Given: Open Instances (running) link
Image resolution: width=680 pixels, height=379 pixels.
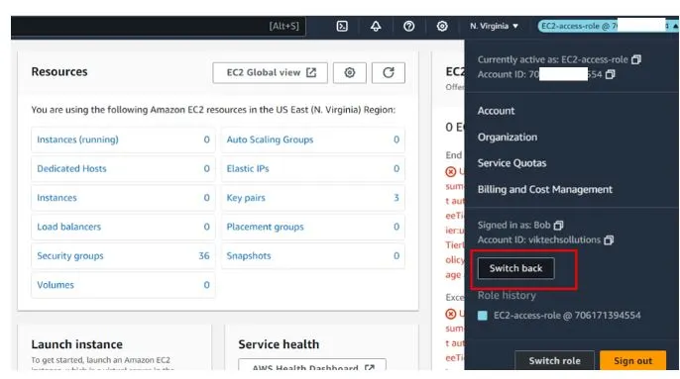Looking at the screenshot, I should [77, 140].
